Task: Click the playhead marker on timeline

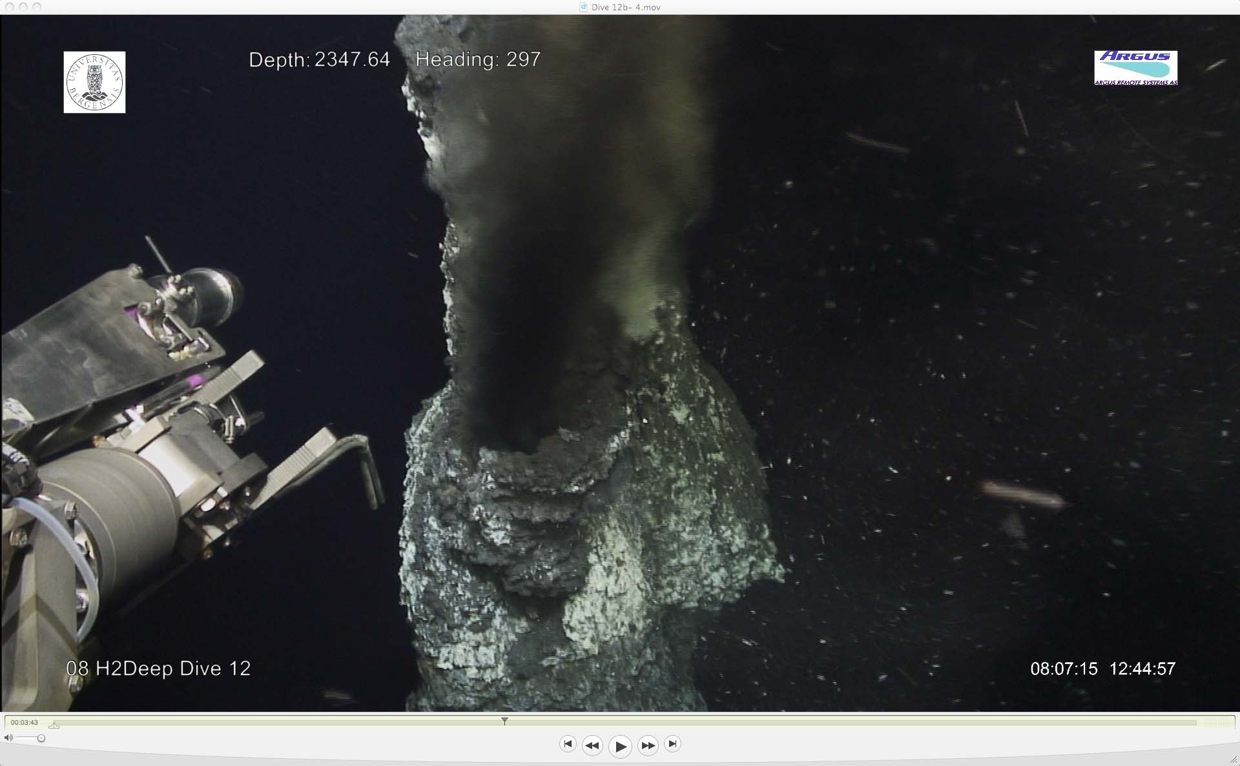Action: 504,720
